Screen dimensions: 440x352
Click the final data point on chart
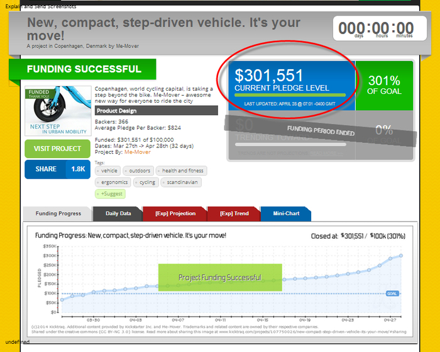coord(401,256)
